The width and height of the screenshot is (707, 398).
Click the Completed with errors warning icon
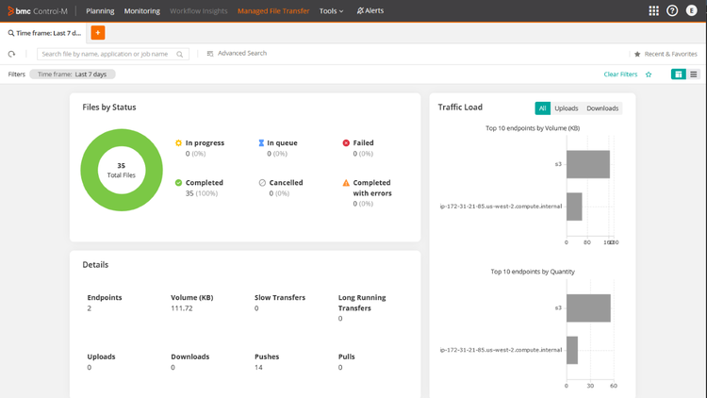(x=346, y=183)
